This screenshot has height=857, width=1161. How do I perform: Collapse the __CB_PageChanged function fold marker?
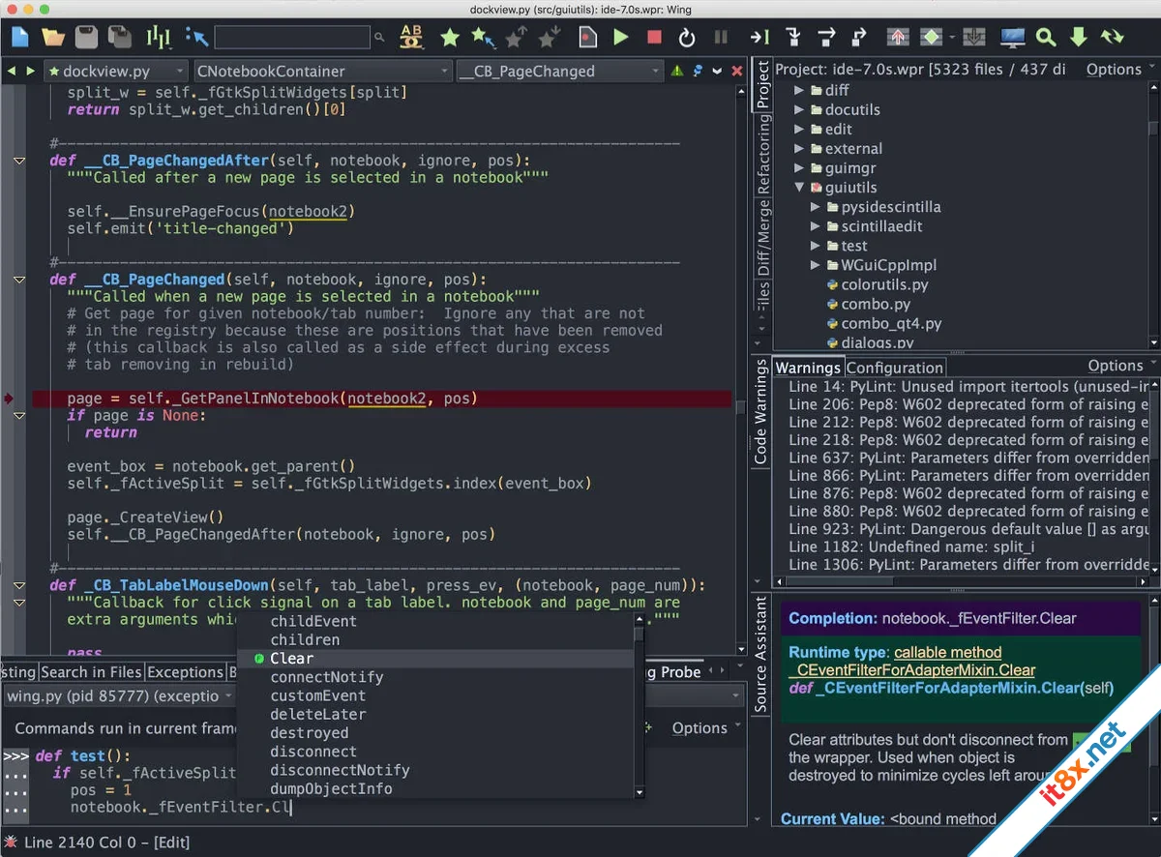click(x=18, y=280)
